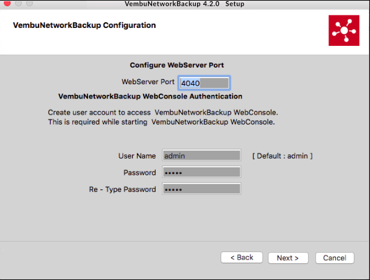The height and width of the screenshot is (280, 370).
Task: Click the red Vembu network logo icon
Action: pos(344,30)
